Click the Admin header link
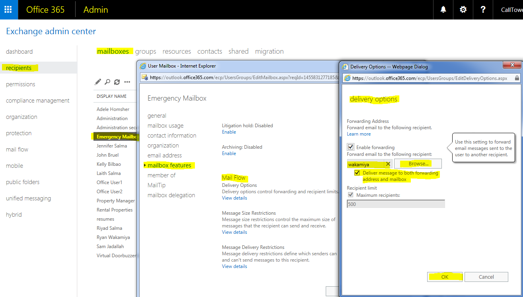The width and height of the screenshot is (523, 297). tap(95, 10)
